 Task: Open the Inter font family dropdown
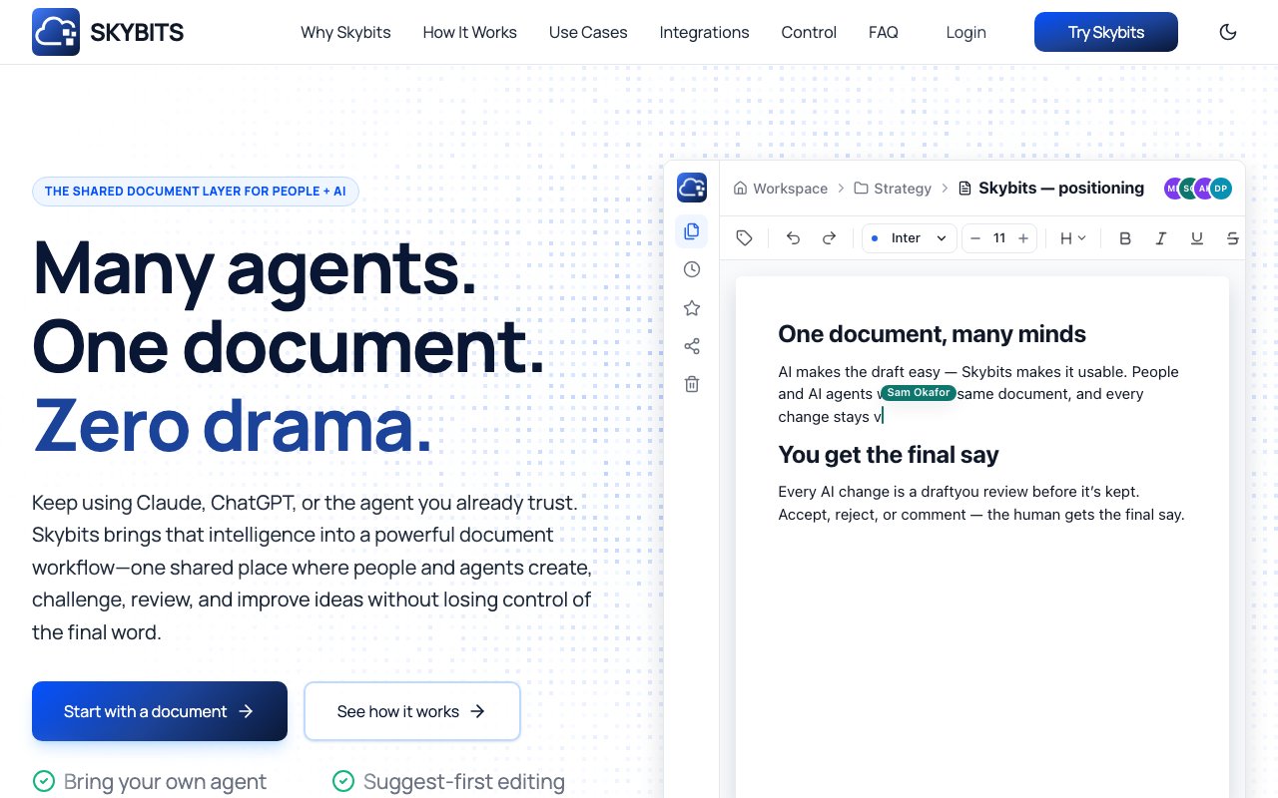click(909, 238)
